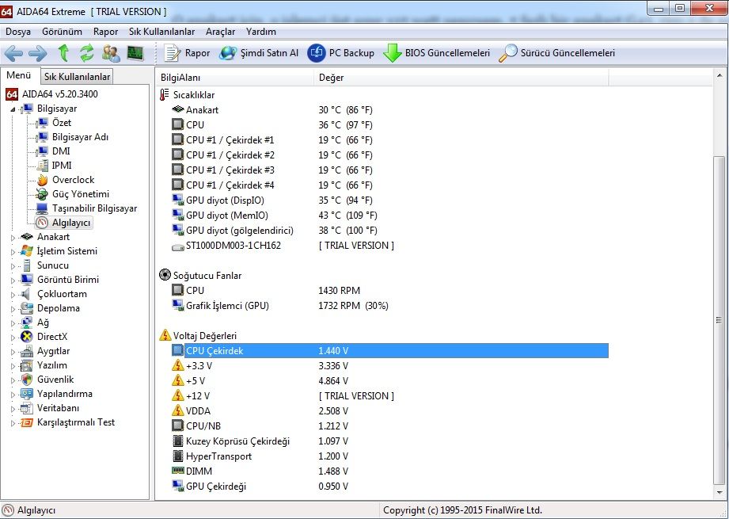Launch PC Backup from toolbar
This screenshot has height=519, width=729.
click(341, 53)
